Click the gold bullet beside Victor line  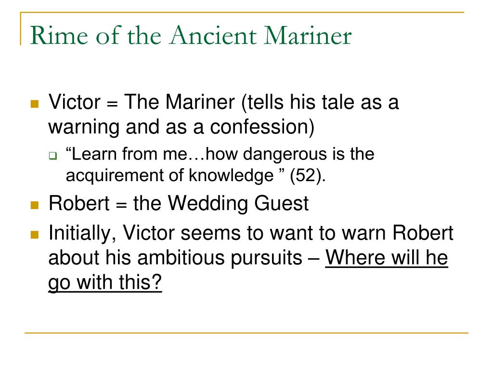[x=35, y=104]
